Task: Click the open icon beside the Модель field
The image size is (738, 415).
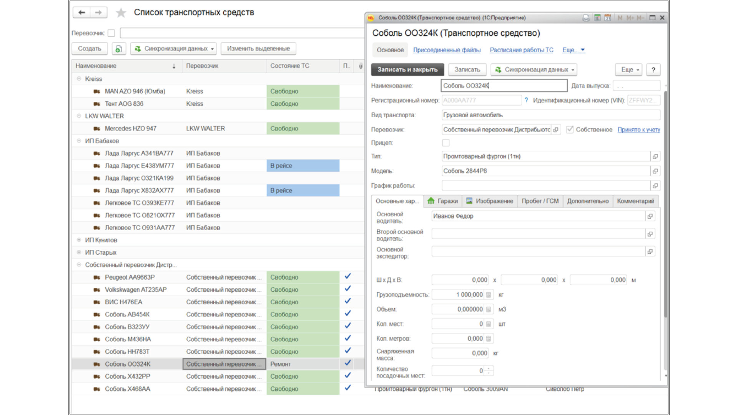Action: 655,171
